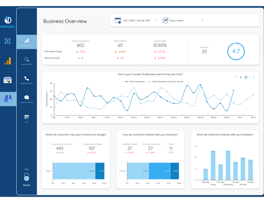Click the Day of Week dropdown arrow

click(202, 21)
